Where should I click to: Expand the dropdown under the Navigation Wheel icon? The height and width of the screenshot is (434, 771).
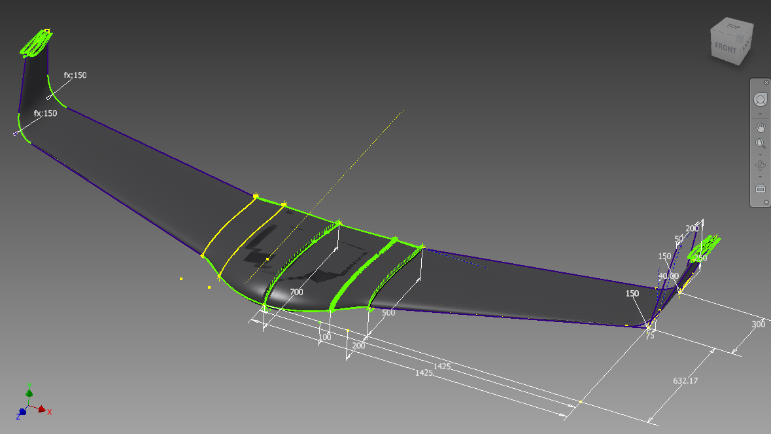tap(760, 113)
